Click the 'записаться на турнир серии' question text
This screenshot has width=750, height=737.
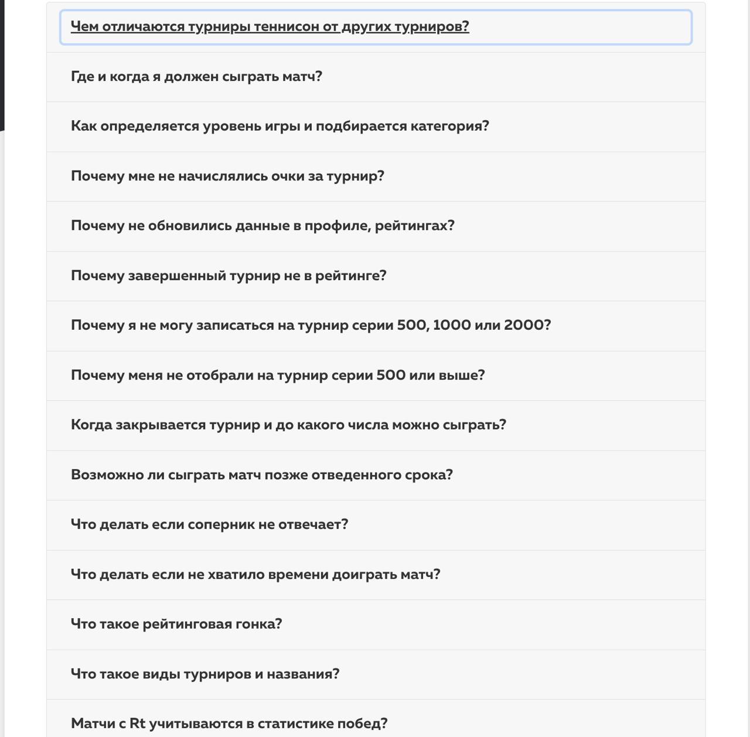tap(272, 325)
